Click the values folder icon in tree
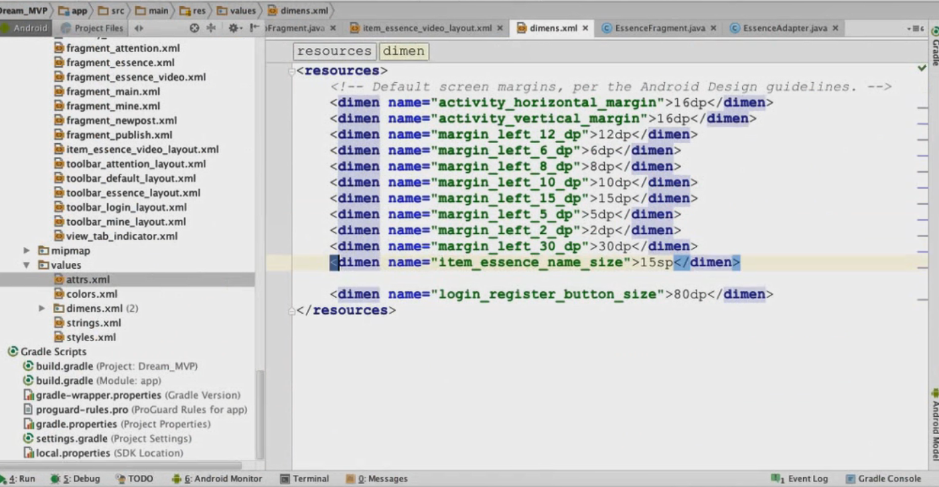The width and height of the screenshot is (939, 487). [44, 265]
